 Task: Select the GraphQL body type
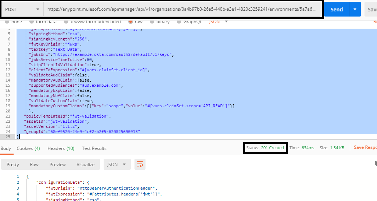pyautogui.click(x=190, y=22)
